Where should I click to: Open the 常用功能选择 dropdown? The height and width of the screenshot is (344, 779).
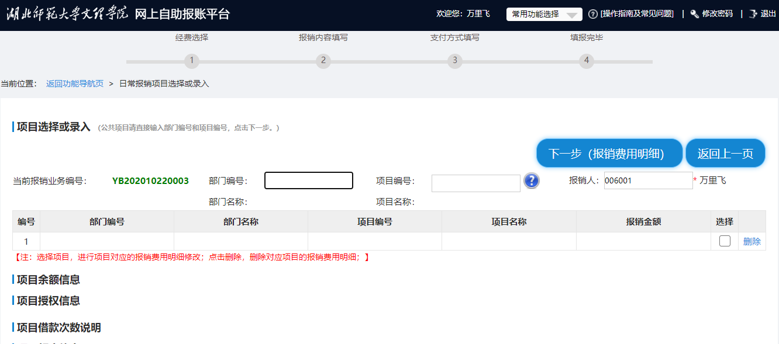click(x=544, y=15)
